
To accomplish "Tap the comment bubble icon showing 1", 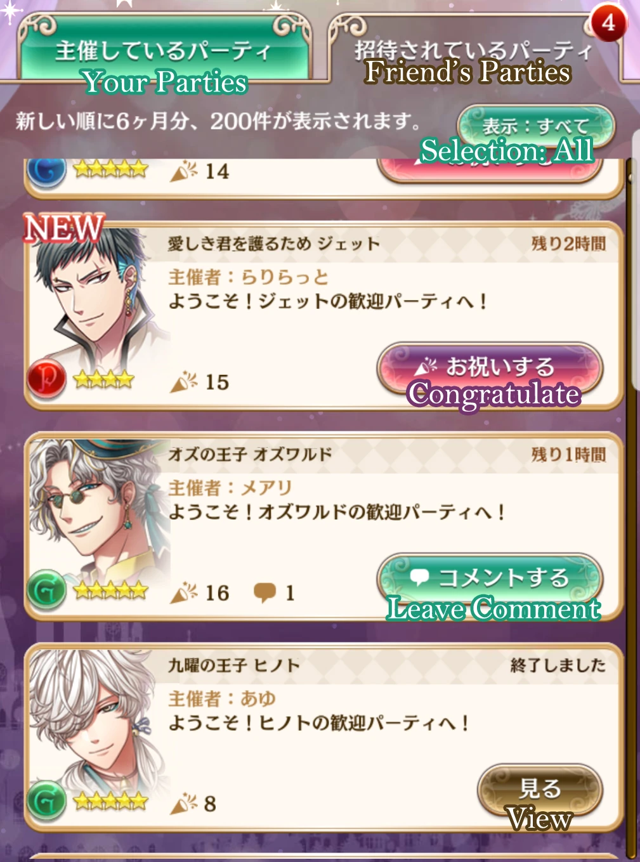I will point(264,592).
